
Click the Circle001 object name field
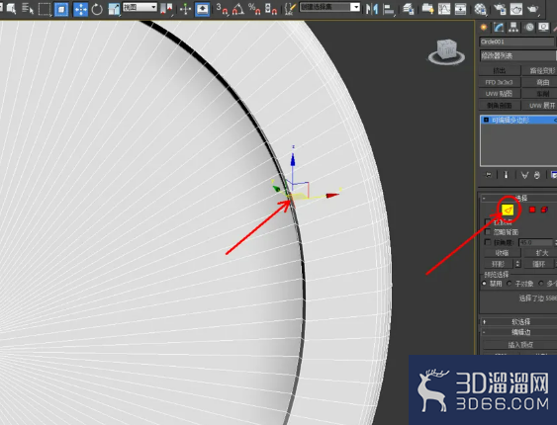coord(516,42)
